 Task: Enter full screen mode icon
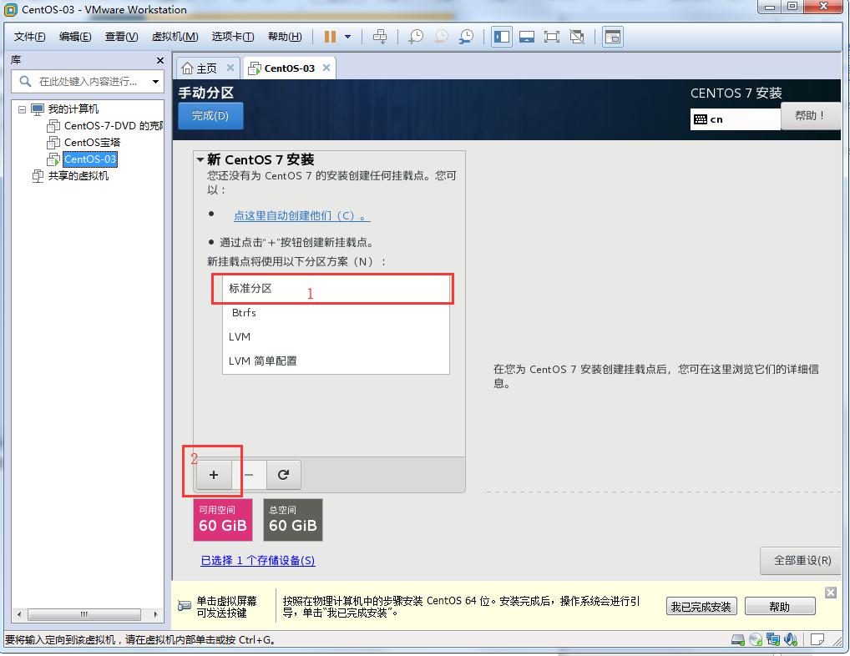tap(552, 37)
